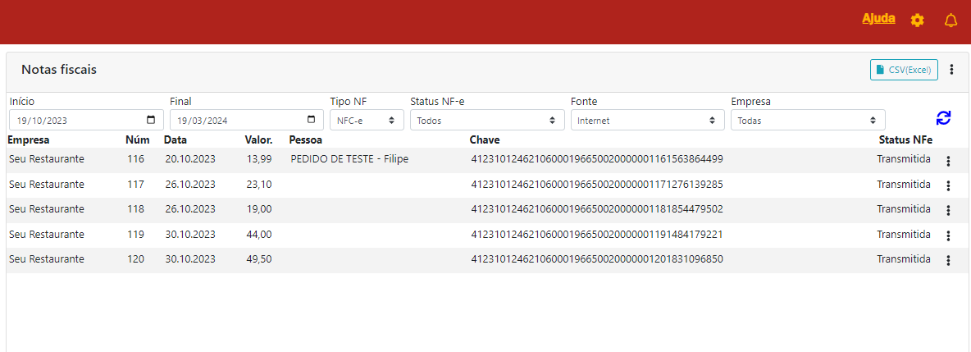Open the Fonte dropdown showing Internet
The height and width of the screenshot is (352, 971).
pyautogui.click(x=643, y=121)
